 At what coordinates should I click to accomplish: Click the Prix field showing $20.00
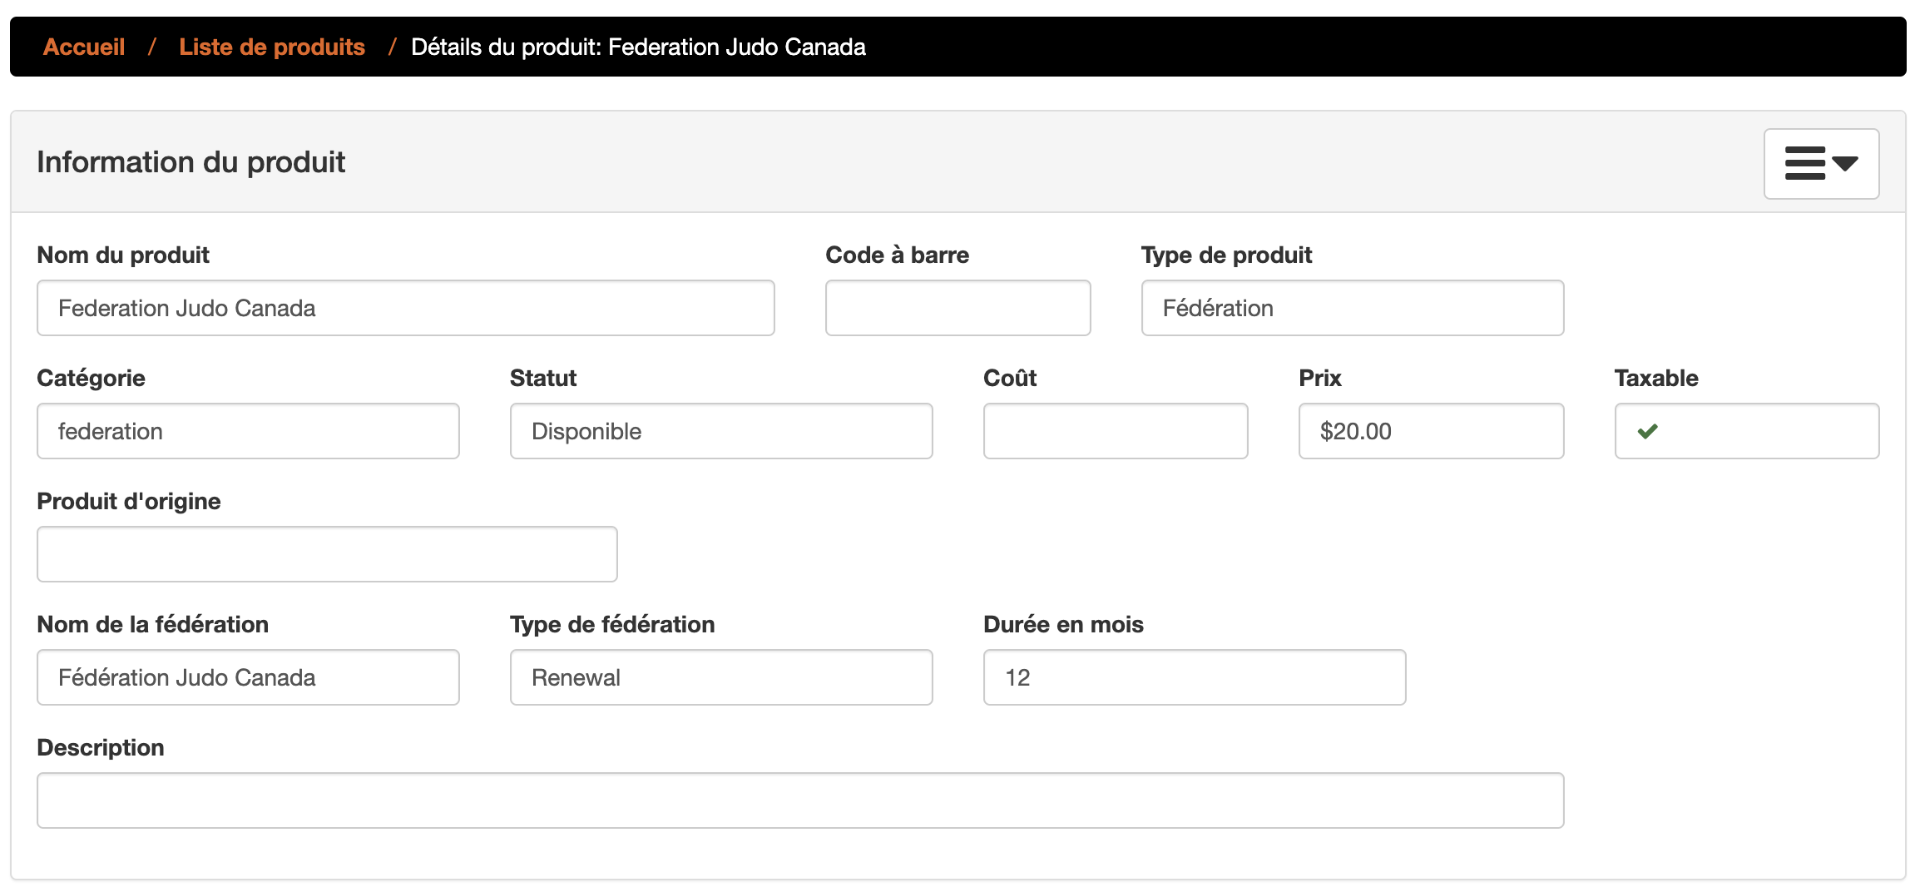1430,431
